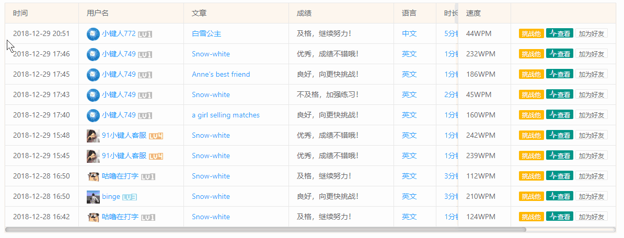Click username 小键人749 in 17:43 row
This screenshot has width=624, height=238.
coord(119,95)
